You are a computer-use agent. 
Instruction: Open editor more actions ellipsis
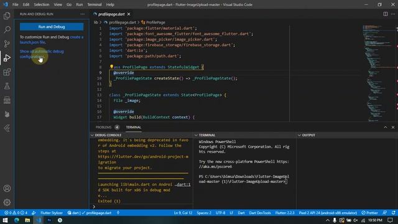(x=393, y=14)
